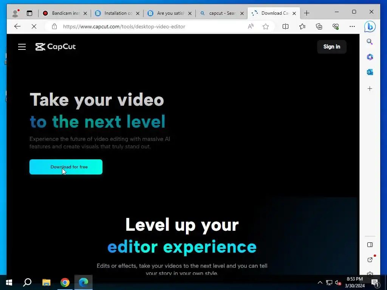Open Read aloud feature
This screenshot has height=290, width=387.
click(251, 26)
